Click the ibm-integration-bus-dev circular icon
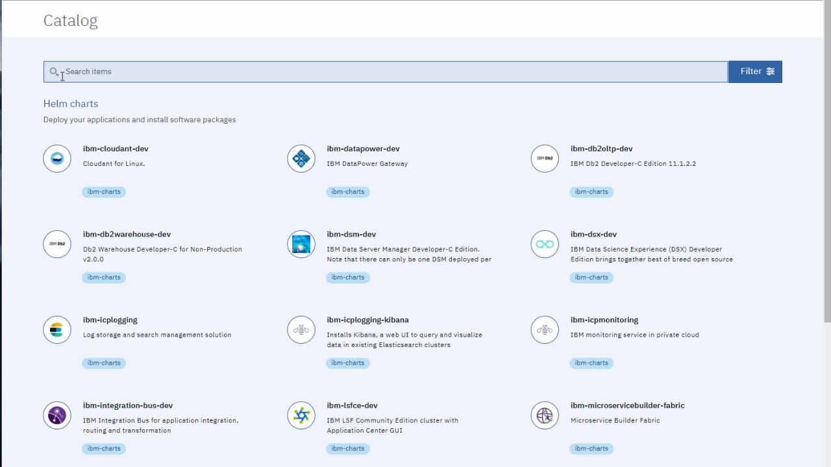 click(56, 415)
